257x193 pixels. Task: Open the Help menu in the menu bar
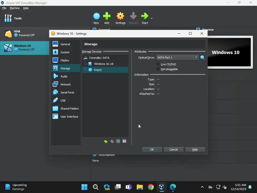26,8
